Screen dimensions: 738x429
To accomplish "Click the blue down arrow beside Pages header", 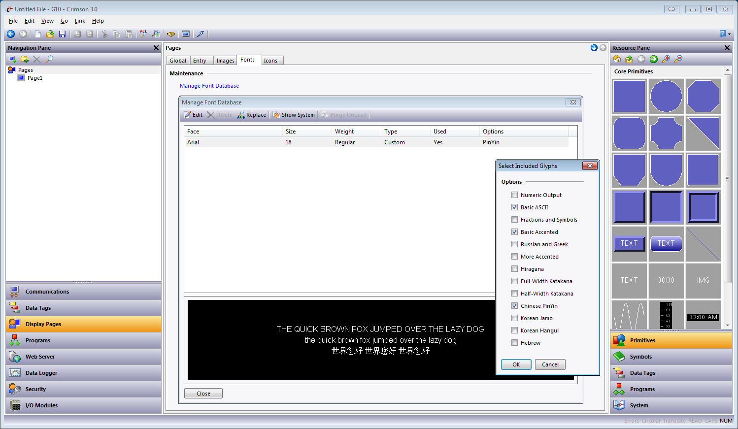I will tap(594, 48).
